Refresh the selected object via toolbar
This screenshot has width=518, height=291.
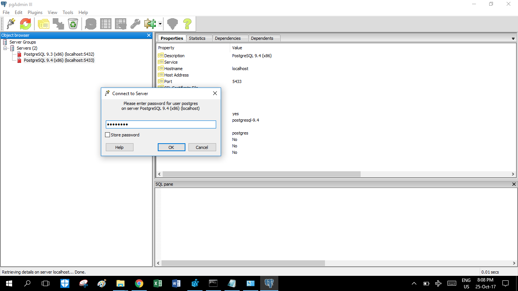(x=25, y=24)
